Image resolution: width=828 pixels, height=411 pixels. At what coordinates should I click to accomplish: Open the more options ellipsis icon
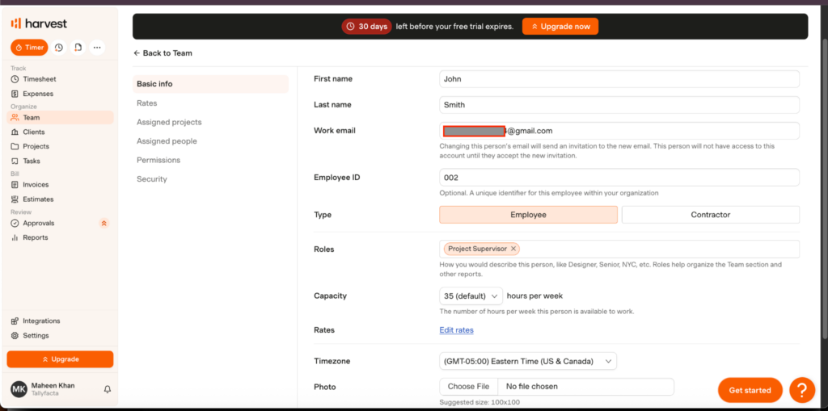(x=97, y=48)
